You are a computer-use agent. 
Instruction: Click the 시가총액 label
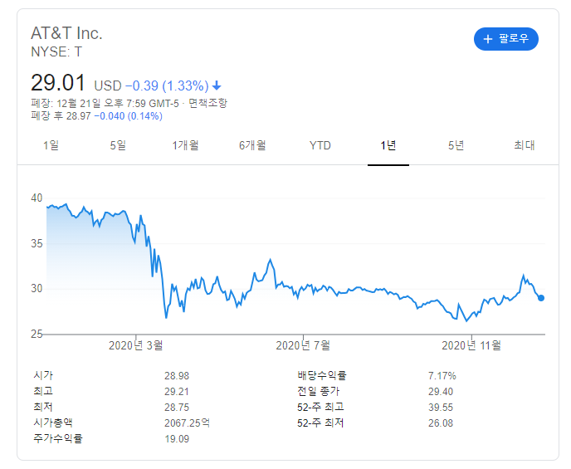[x=53, y=423]
